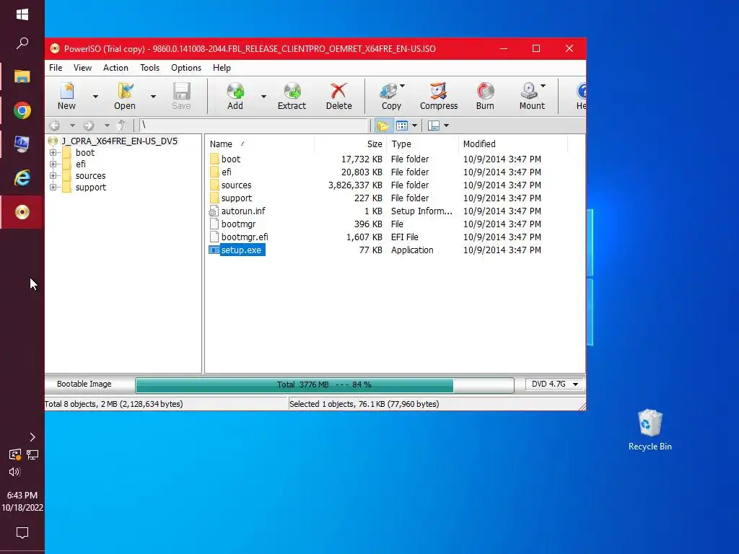Launch Google Chrome from taskbar
This screenshot has height=554, width=739.
coord(22,110)
